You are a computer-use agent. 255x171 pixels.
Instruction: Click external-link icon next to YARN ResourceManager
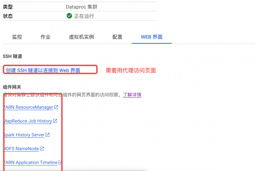(56, 107)
